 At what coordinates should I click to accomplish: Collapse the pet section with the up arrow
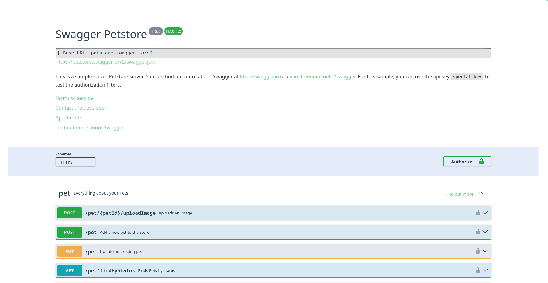481,193
